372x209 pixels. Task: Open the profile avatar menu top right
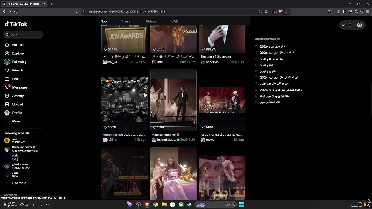coord(360,25)
